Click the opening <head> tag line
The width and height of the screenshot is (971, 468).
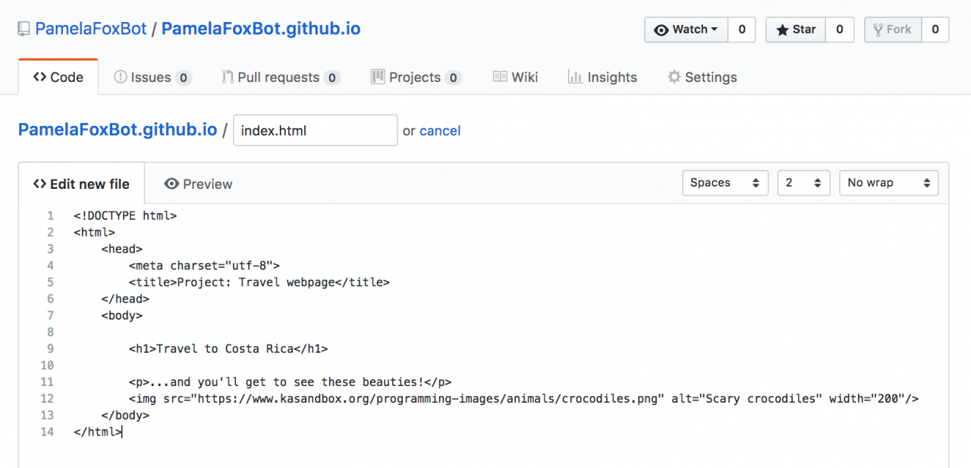121,249
